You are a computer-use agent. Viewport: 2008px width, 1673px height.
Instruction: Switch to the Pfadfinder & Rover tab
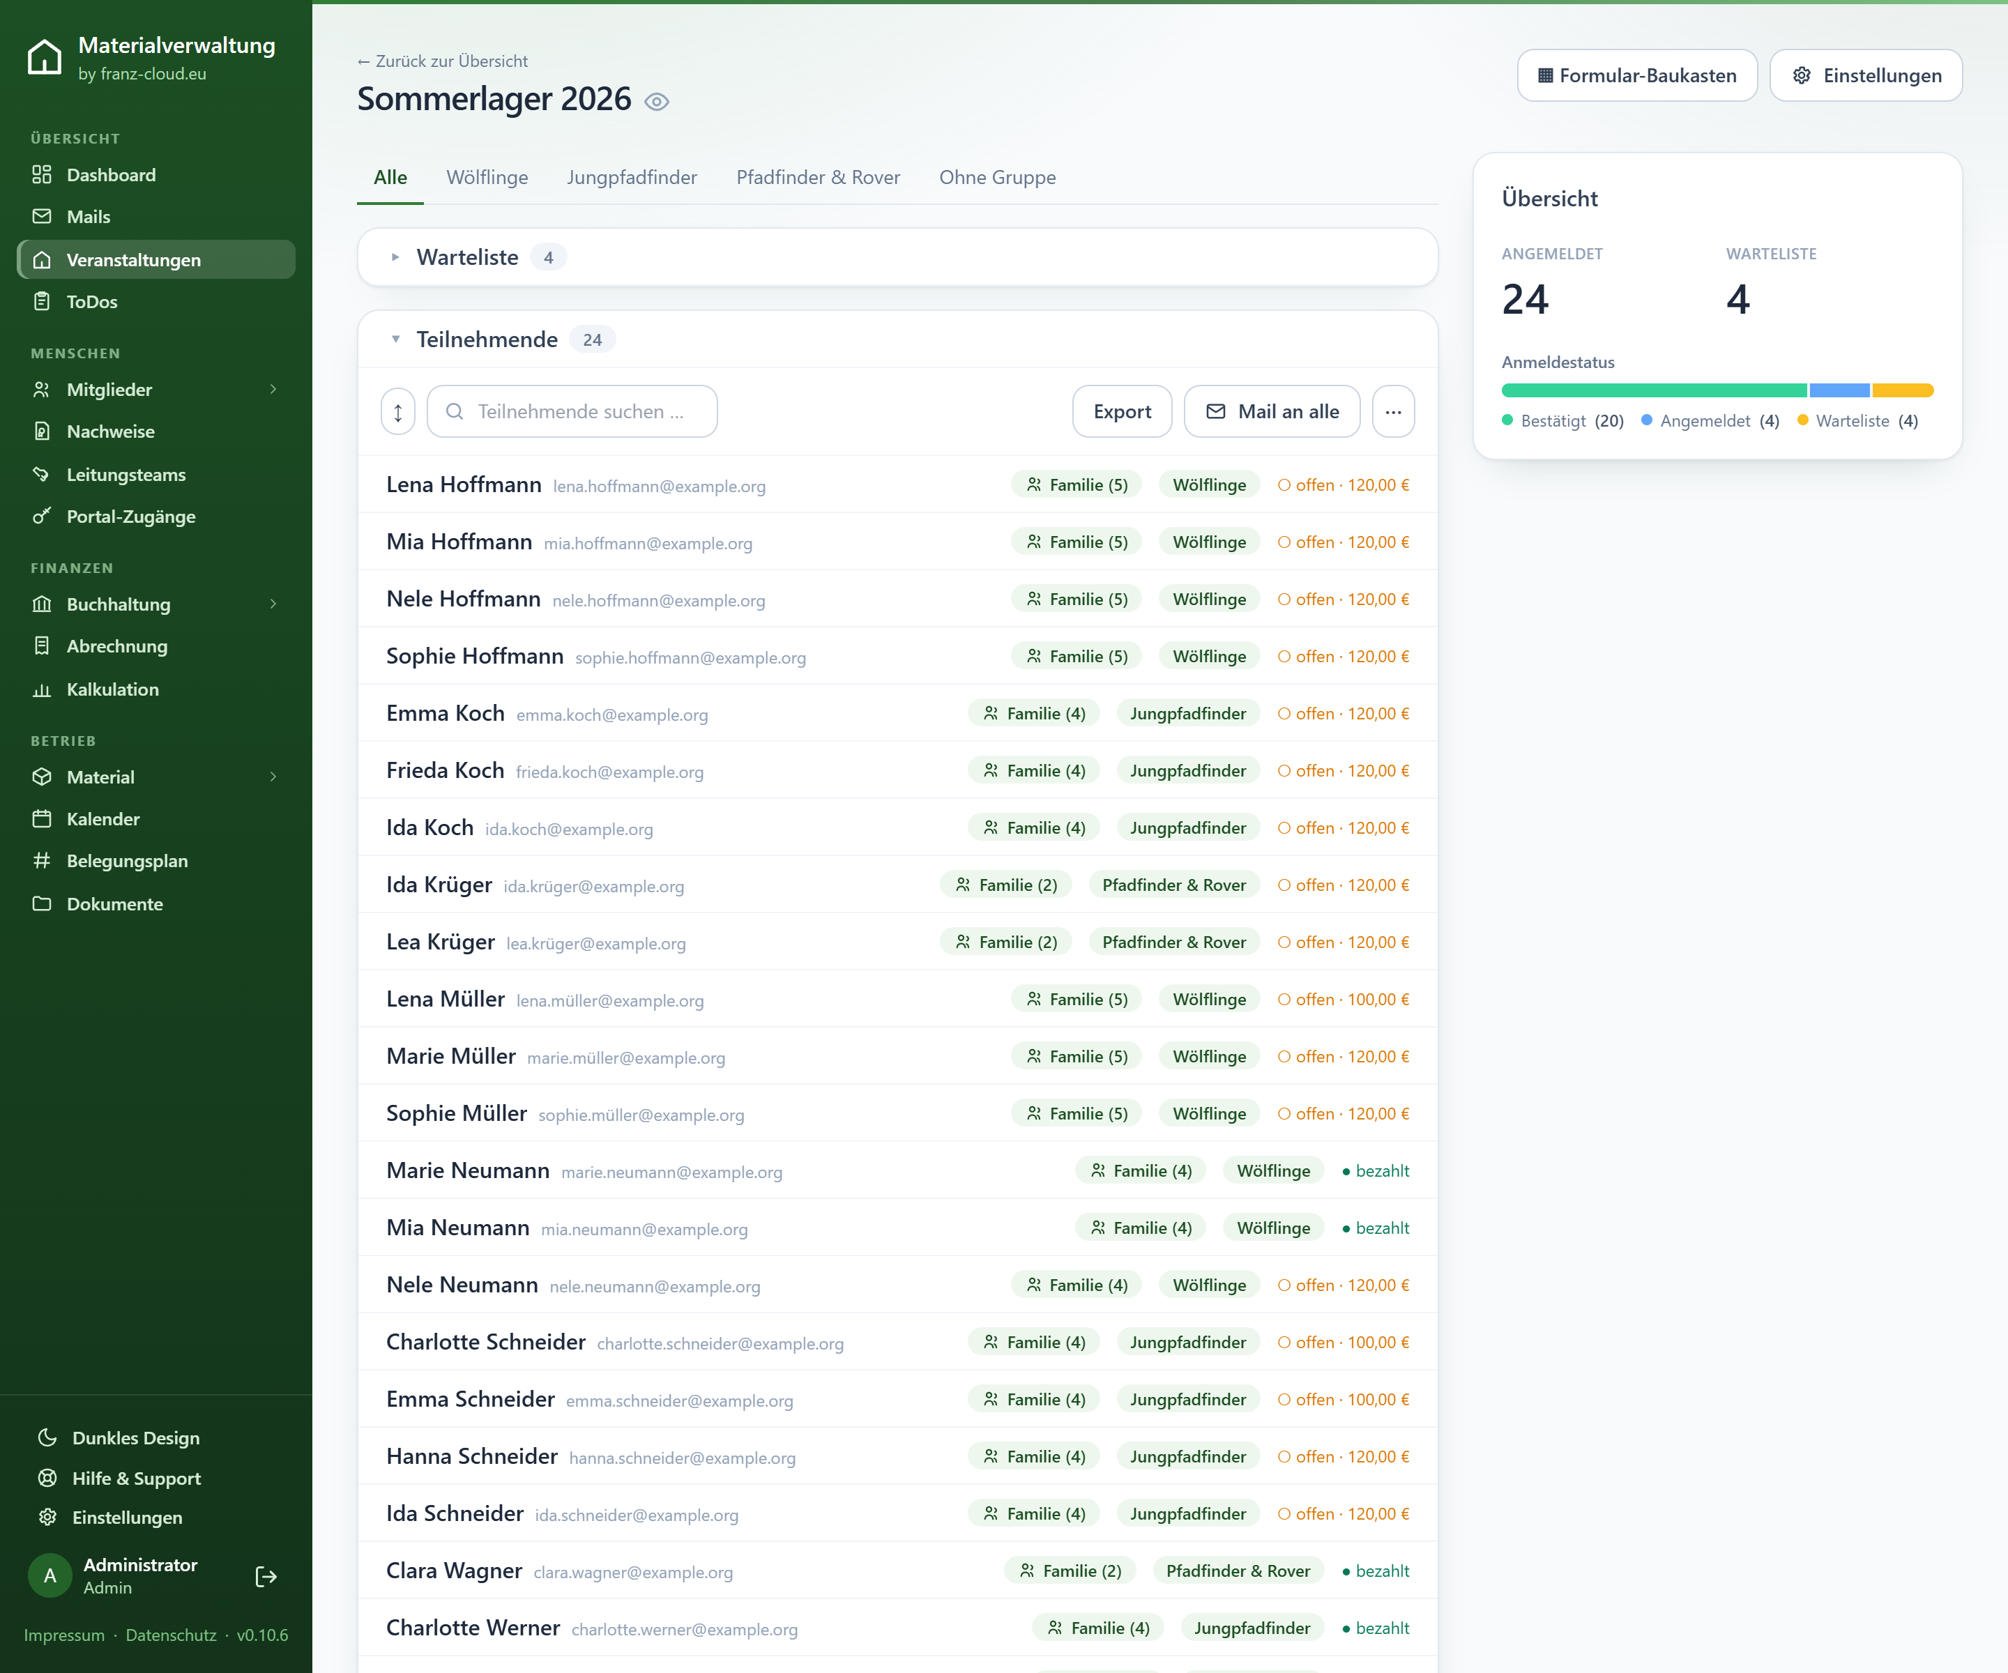[x=818, y=178]
